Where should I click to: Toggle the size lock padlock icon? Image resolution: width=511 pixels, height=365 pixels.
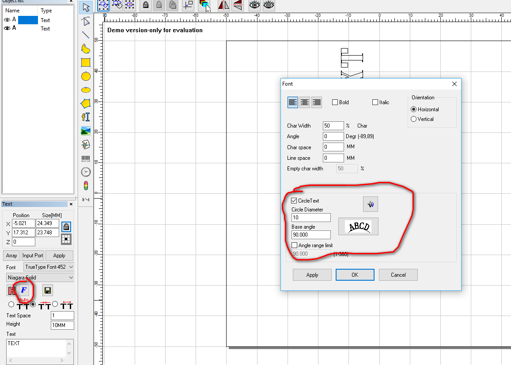click(66, 226)
